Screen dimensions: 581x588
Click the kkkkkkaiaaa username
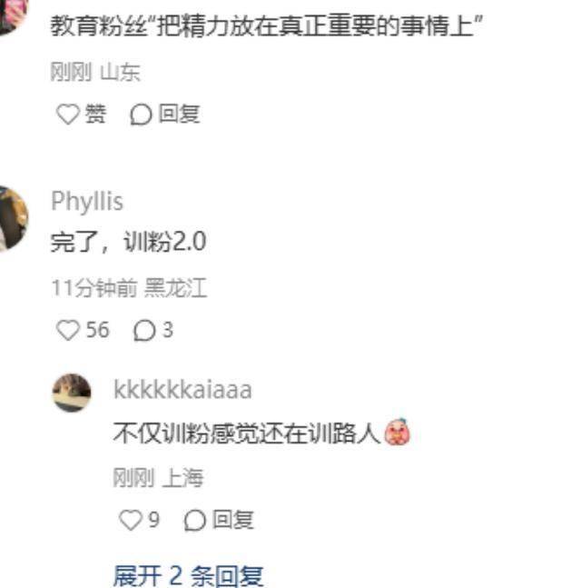coord(182,390)
